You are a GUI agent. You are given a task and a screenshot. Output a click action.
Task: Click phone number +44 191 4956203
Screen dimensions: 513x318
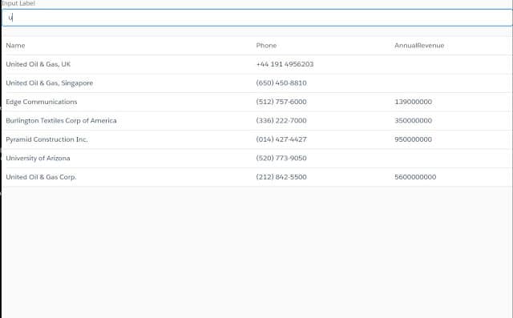(285, 64)
